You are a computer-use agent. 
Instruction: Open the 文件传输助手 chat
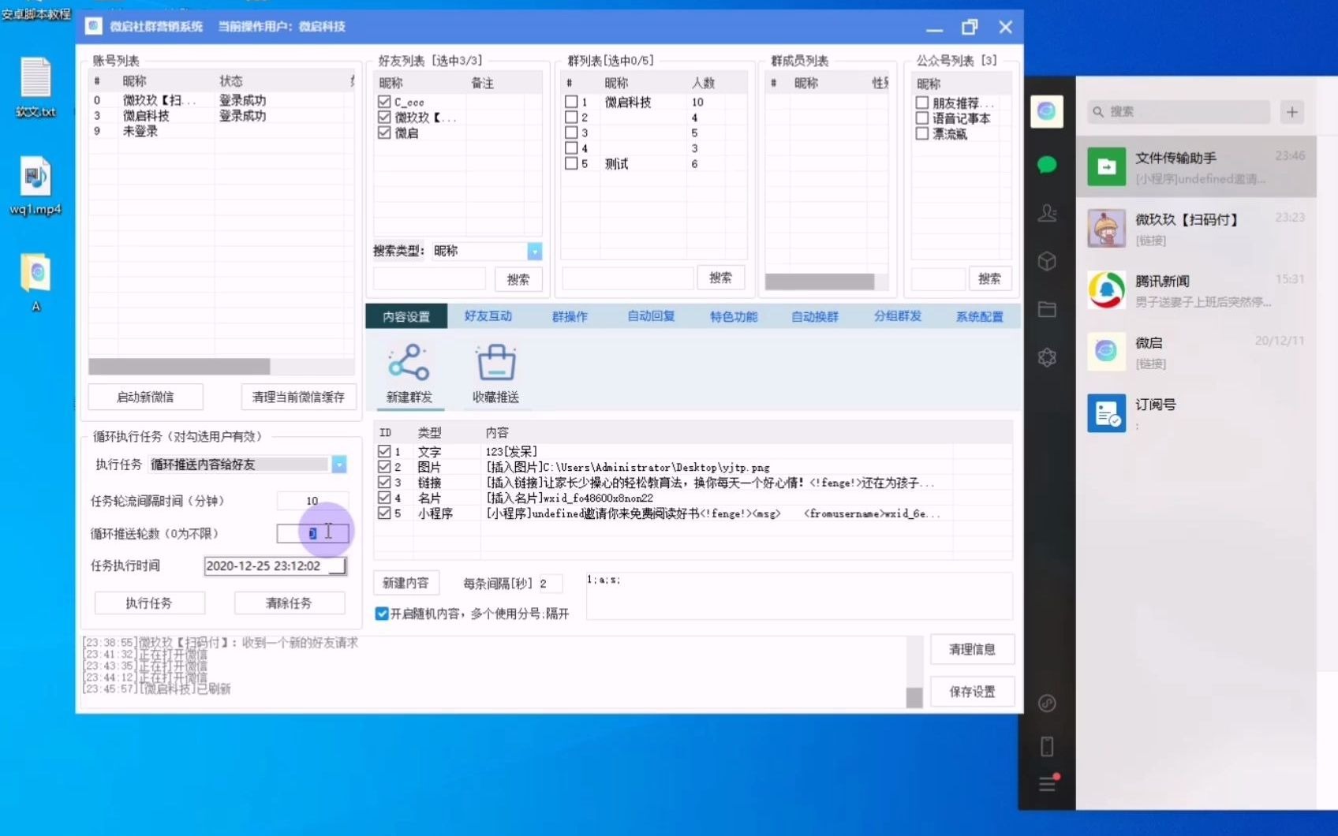(x=1196, y=166)
